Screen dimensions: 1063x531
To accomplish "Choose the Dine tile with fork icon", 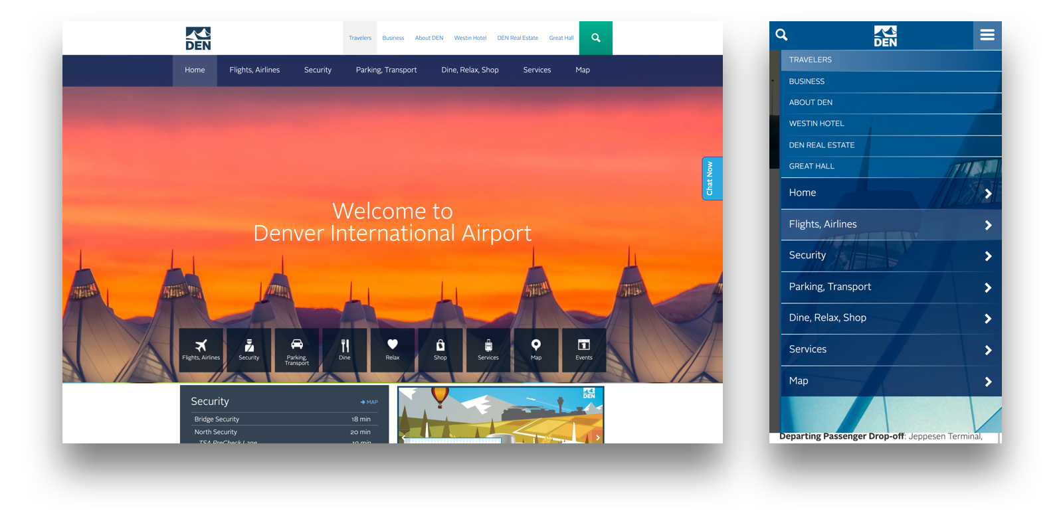I will pos(345,350).
